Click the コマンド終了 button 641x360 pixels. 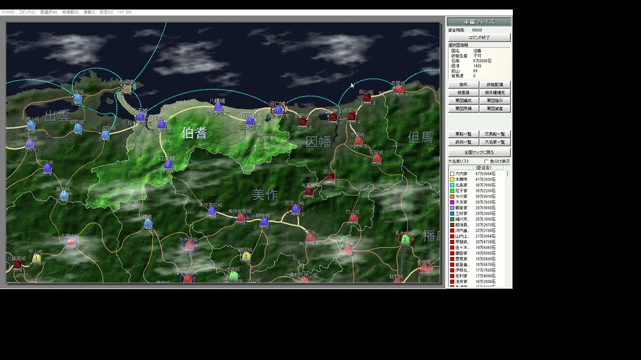pos(479,37)
